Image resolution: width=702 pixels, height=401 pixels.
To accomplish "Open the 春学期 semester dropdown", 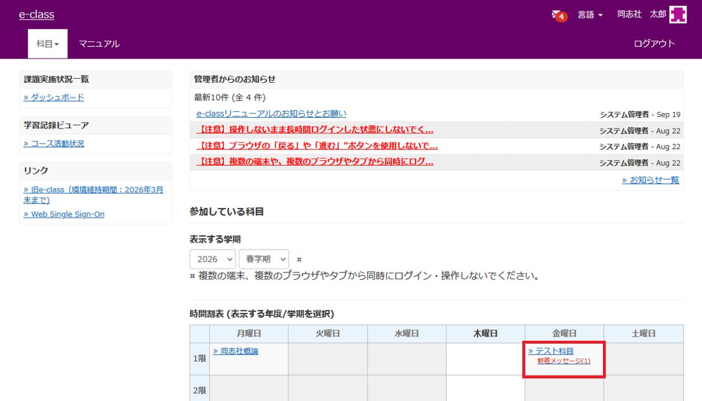I will point(264,259).
